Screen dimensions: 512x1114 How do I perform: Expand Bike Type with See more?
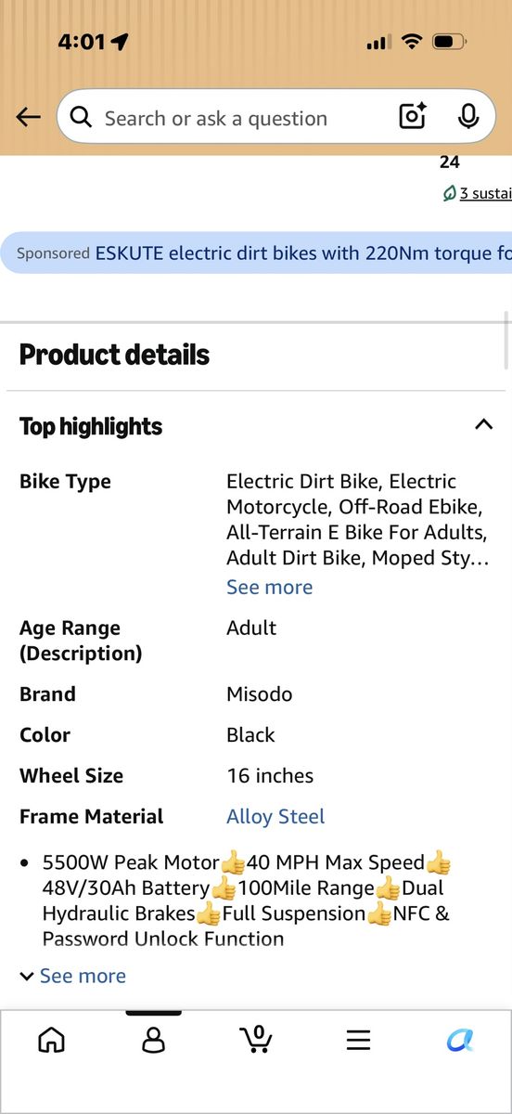(x=269, y=587)
